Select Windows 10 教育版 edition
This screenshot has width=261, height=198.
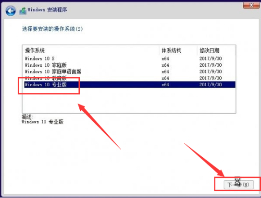pos(130,78)
